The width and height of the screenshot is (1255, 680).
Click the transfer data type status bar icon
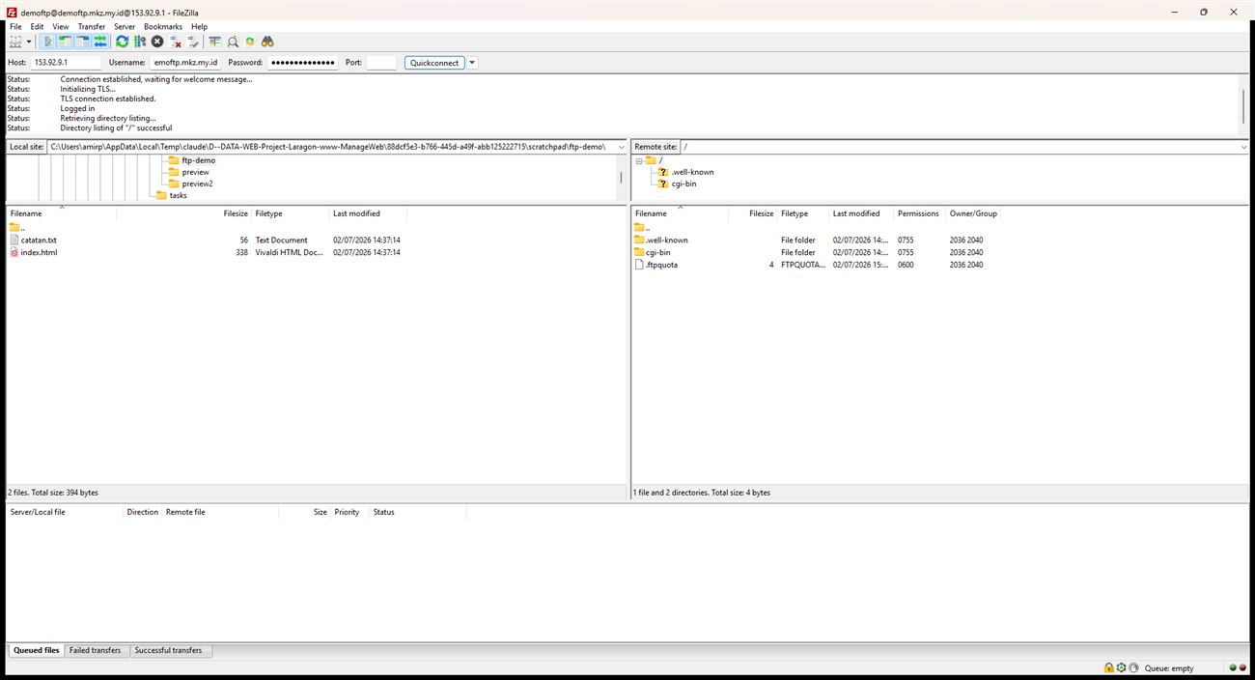pyautogui.click(x=1122, y=667)
